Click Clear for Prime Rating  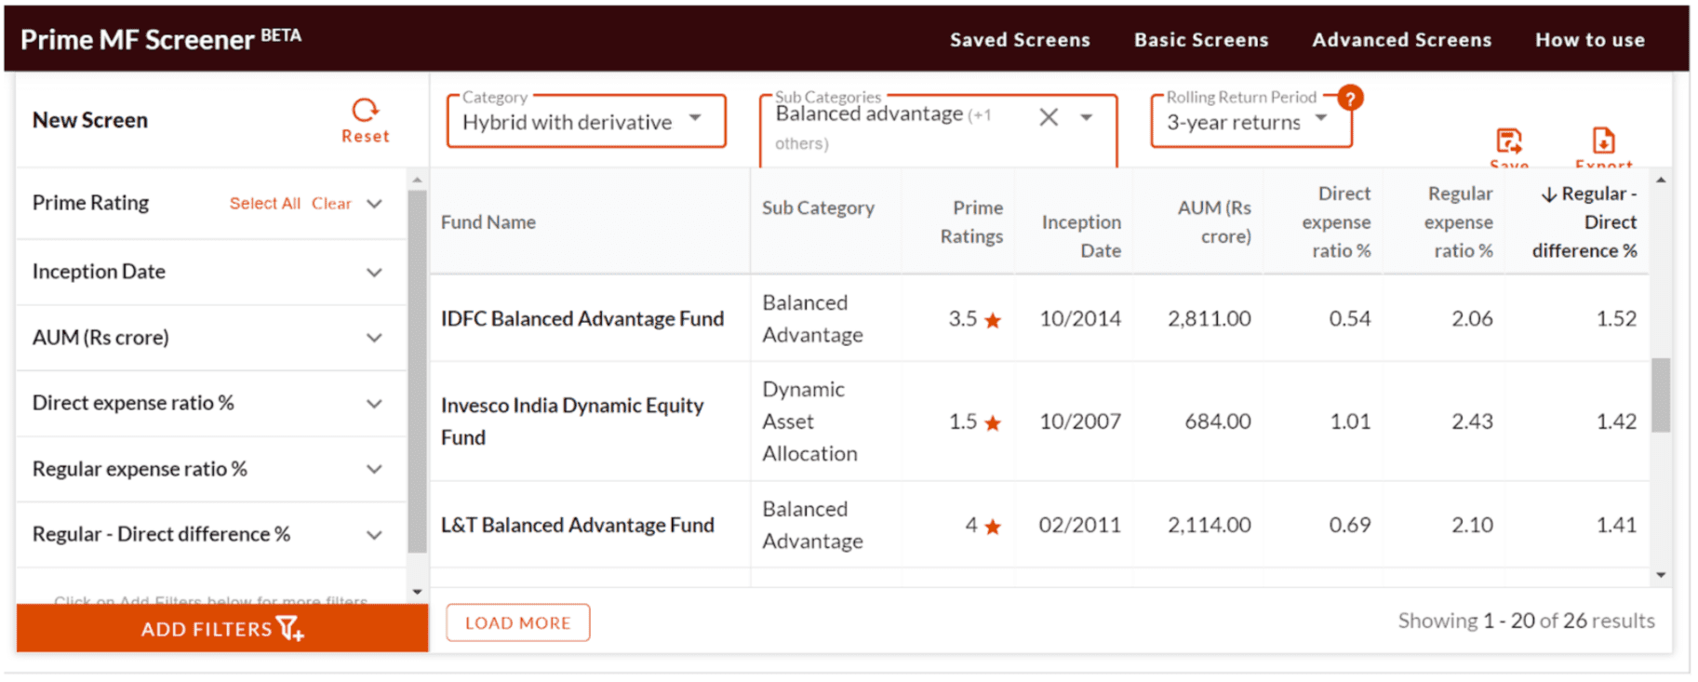coord(331,204)
